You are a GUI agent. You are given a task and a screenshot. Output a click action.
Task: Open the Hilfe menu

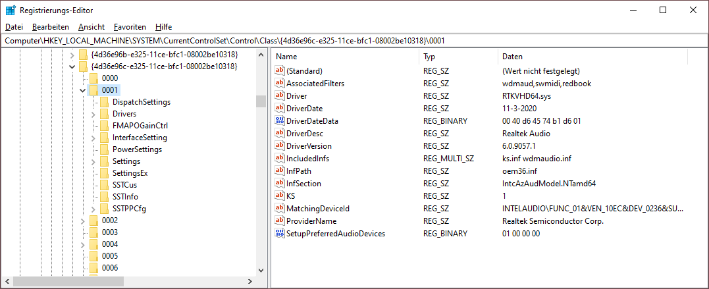tap(163, 27)
